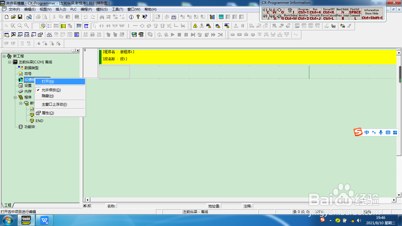Click the properties window icon in view toolbar

40,35
